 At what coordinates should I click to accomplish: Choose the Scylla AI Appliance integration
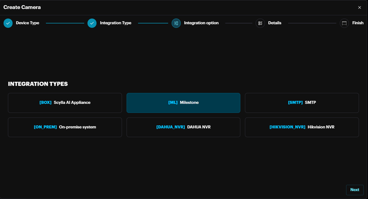(x=65, y=103)
